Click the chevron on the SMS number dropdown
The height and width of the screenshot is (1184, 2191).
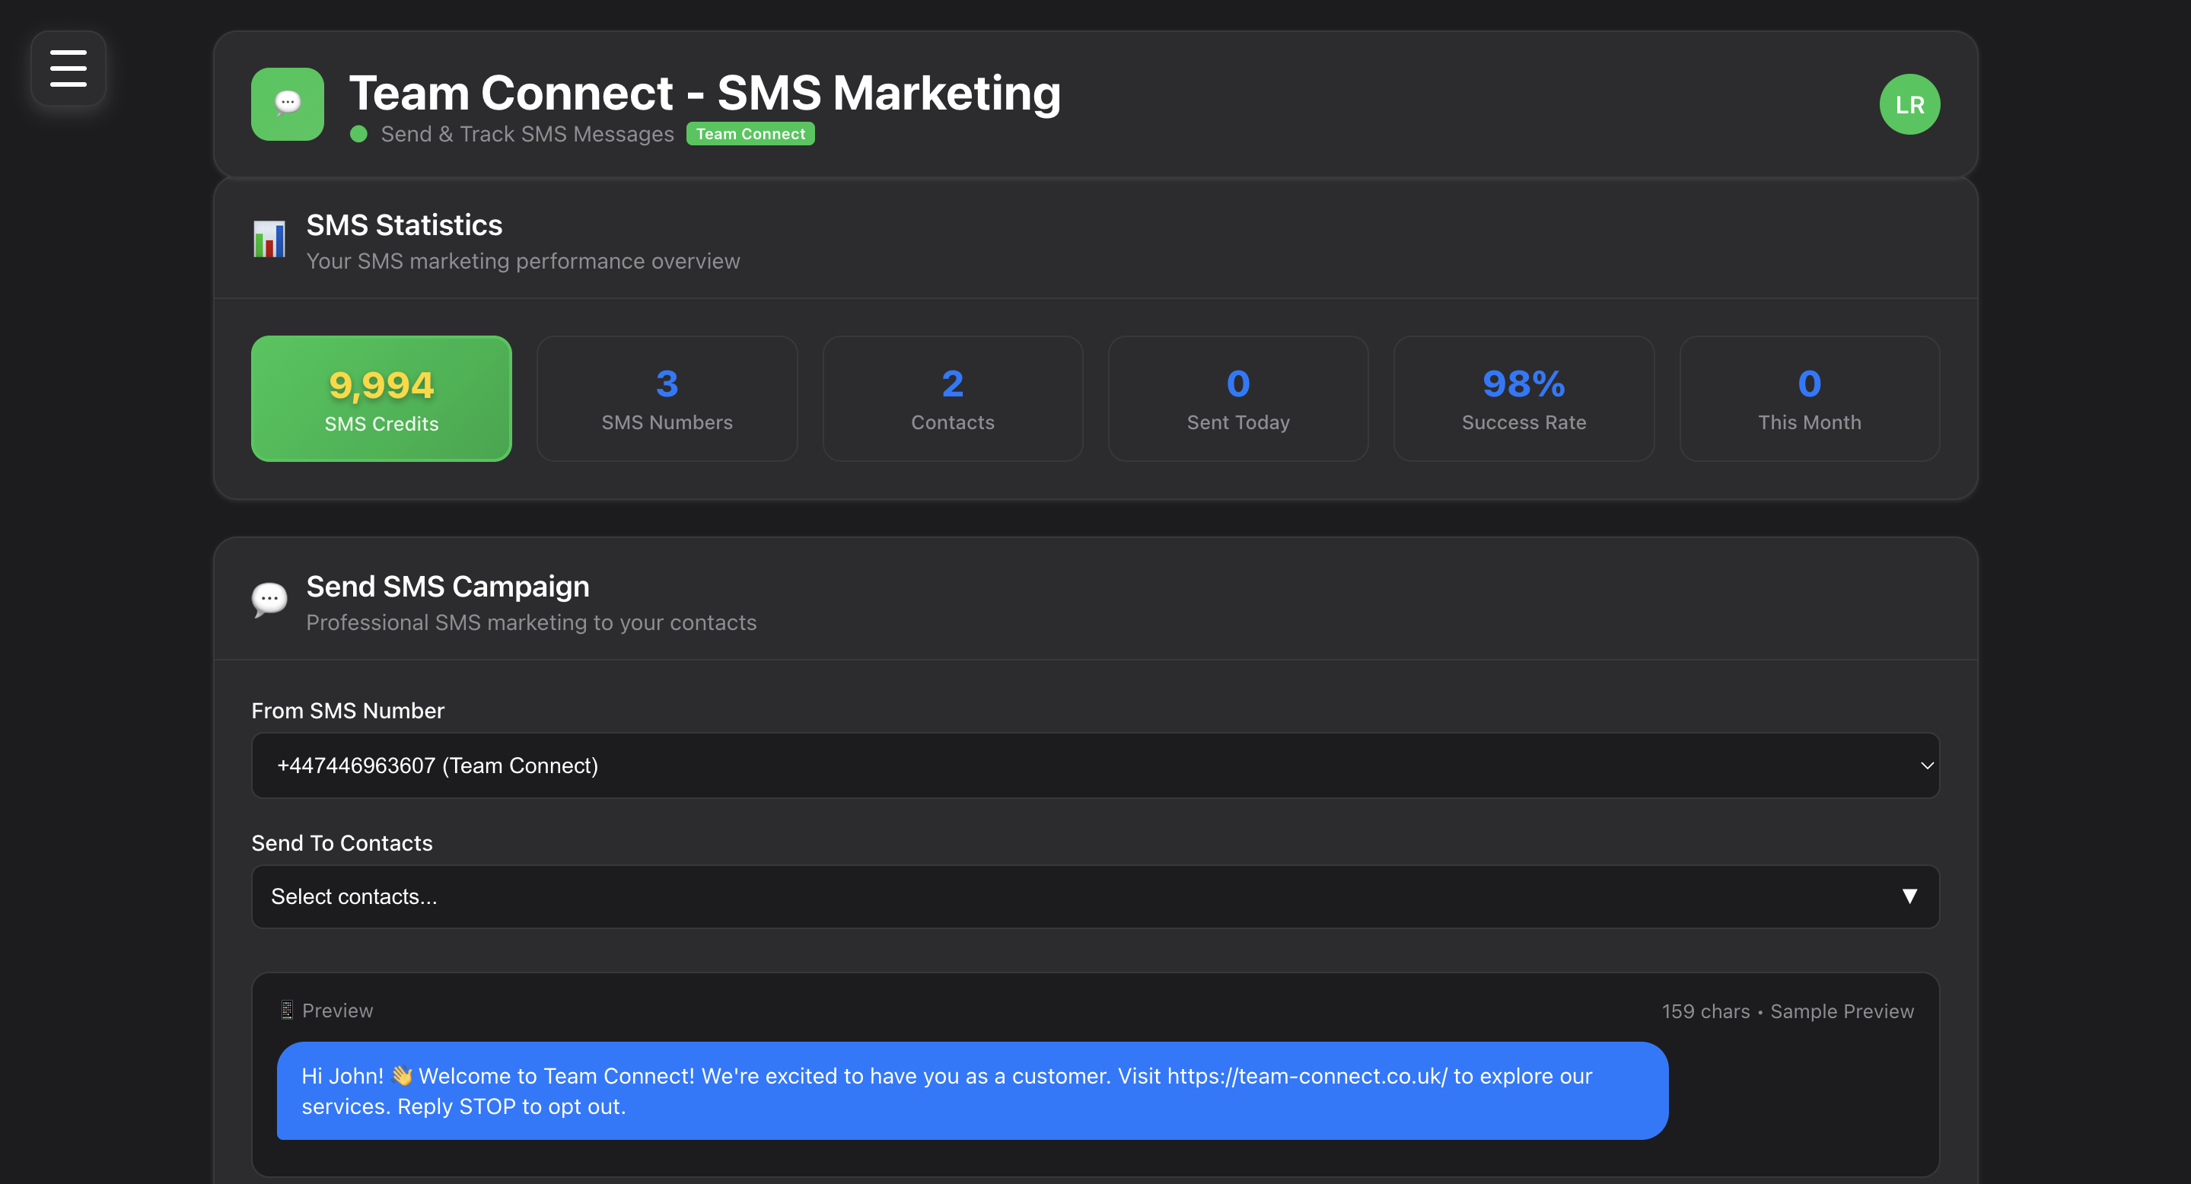[x=1926, y=765]
